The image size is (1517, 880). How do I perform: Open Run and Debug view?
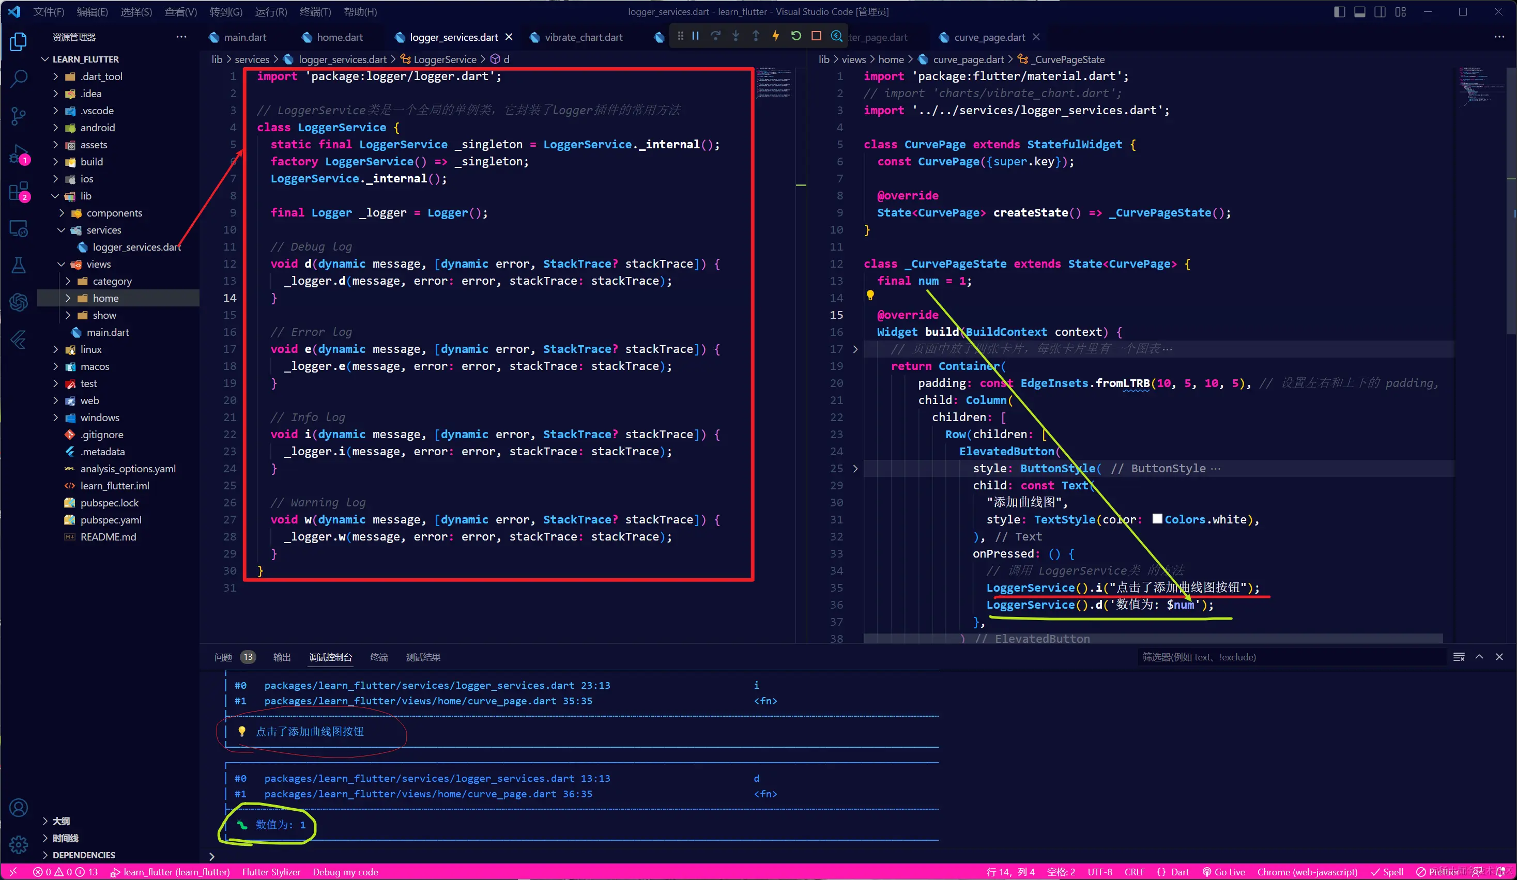click(x=19, y=155)
